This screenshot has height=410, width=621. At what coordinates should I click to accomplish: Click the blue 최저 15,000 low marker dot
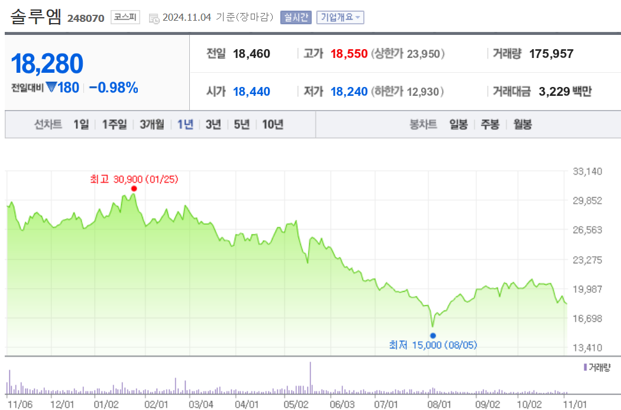pos(433,335)
